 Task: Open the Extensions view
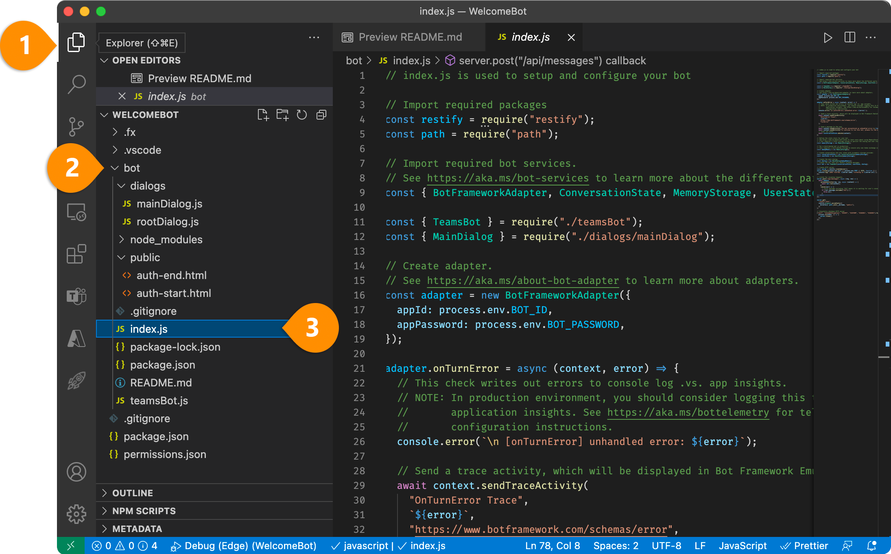click(76, 254)
